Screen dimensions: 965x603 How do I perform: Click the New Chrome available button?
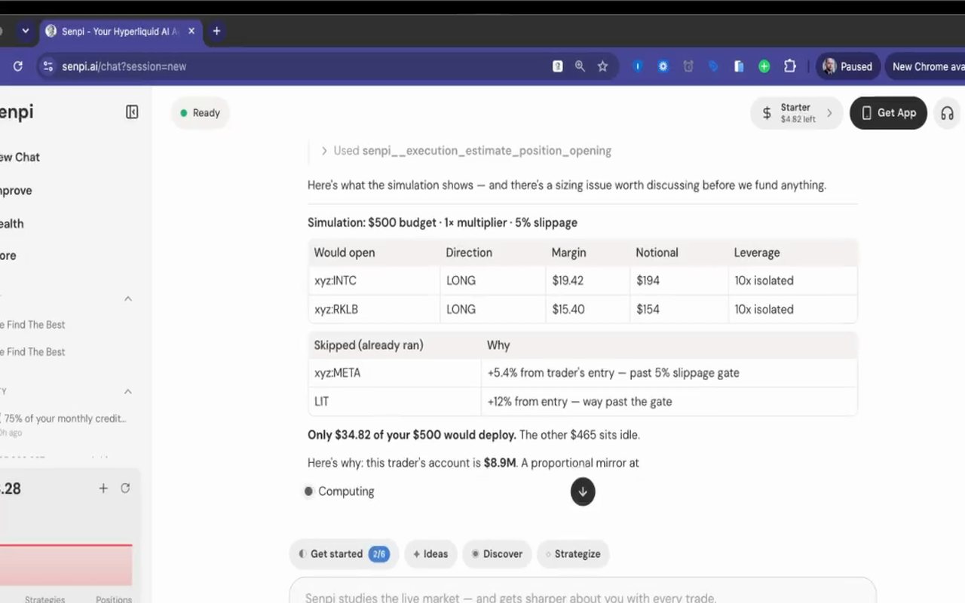[x=926, y=66]
